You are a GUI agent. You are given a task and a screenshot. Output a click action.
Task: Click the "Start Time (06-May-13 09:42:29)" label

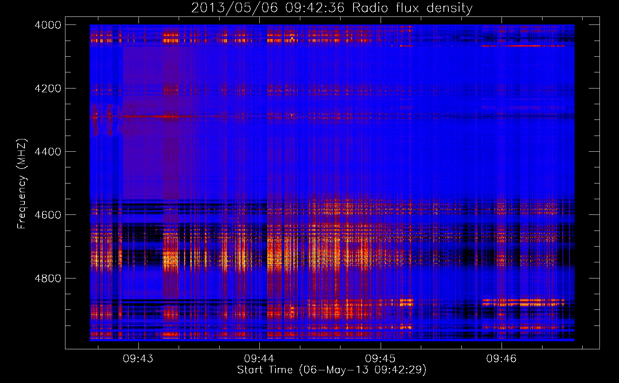tap(332, 370)
